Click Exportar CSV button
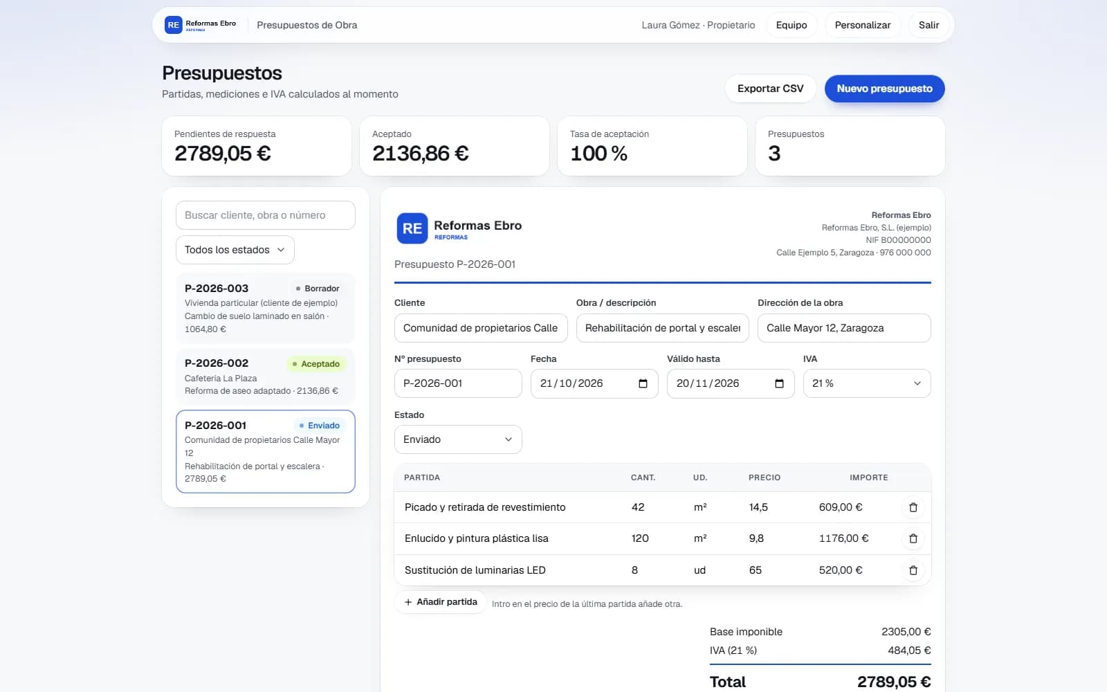 point(770,89)
